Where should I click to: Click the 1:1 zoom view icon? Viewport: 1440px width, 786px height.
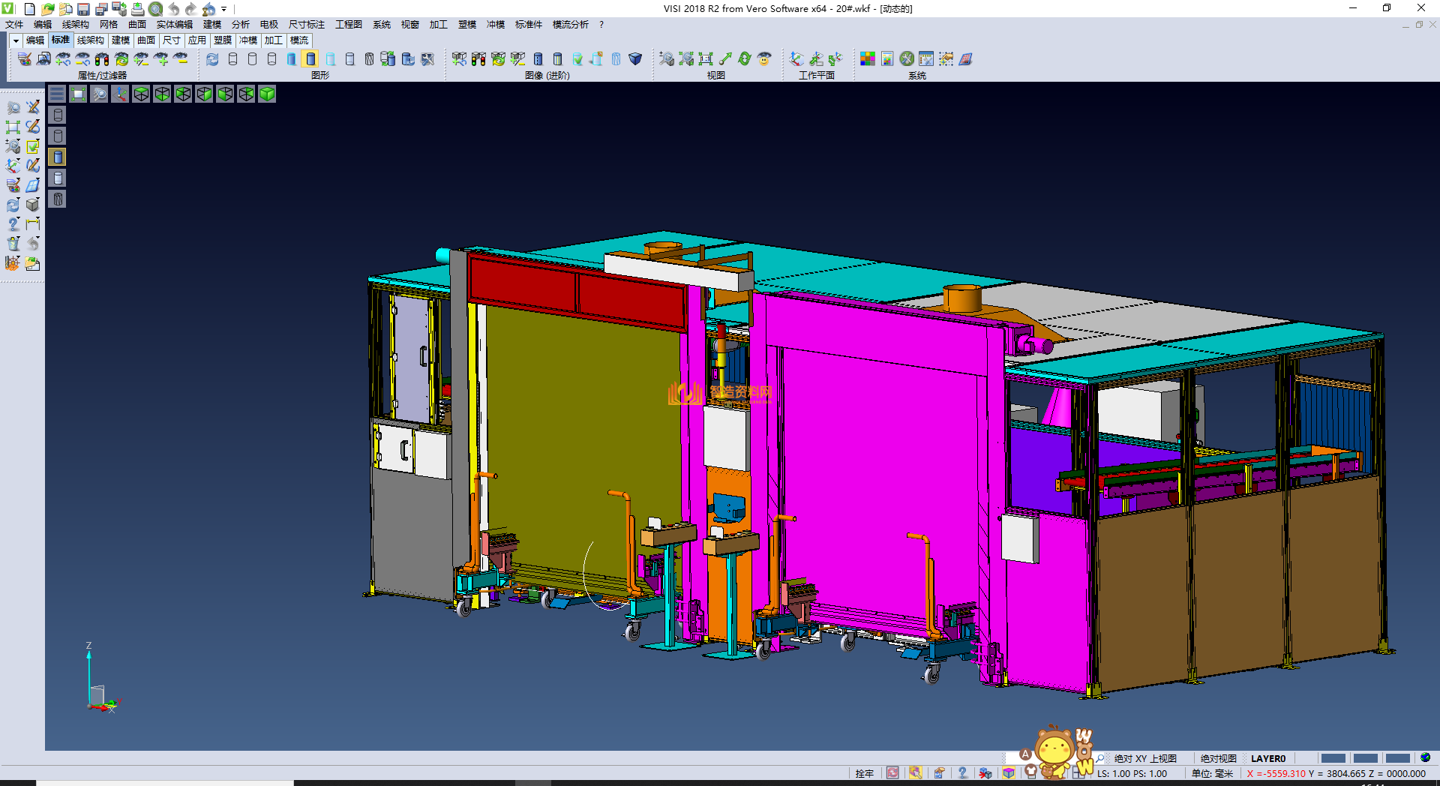706,59
